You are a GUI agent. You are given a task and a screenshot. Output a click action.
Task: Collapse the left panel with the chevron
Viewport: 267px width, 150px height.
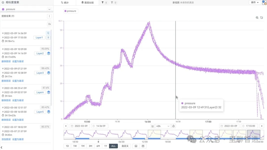(2, 147)
